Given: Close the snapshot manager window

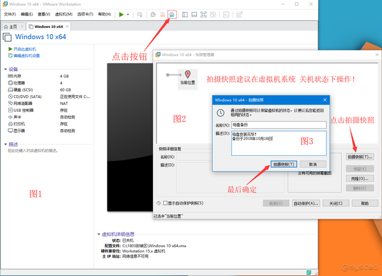Looking at the screenshot, I should [377, 54].
